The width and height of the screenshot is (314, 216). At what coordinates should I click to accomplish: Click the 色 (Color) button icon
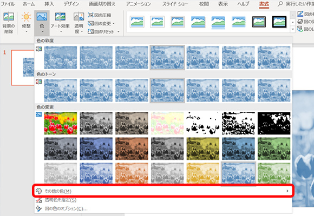pyautogui.click(x=42, y=17)
